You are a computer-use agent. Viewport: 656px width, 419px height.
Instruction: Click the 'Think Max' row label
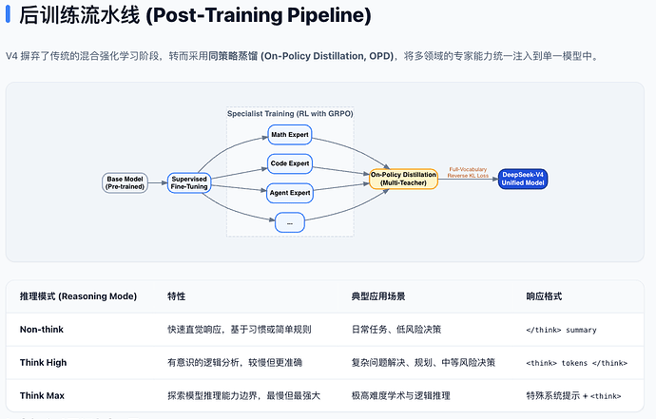(42, 395)
